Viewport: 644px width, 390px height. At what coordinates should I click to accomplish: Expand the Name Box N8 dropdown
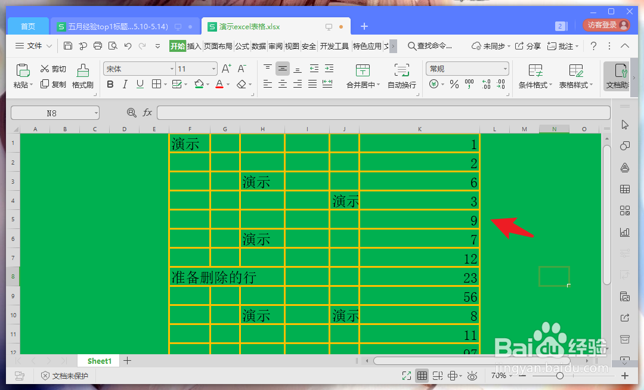(96, 113)
